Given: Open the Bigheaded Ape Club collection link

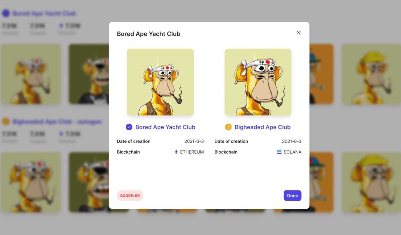Looking at the screenshot, I should click(263, 127).
